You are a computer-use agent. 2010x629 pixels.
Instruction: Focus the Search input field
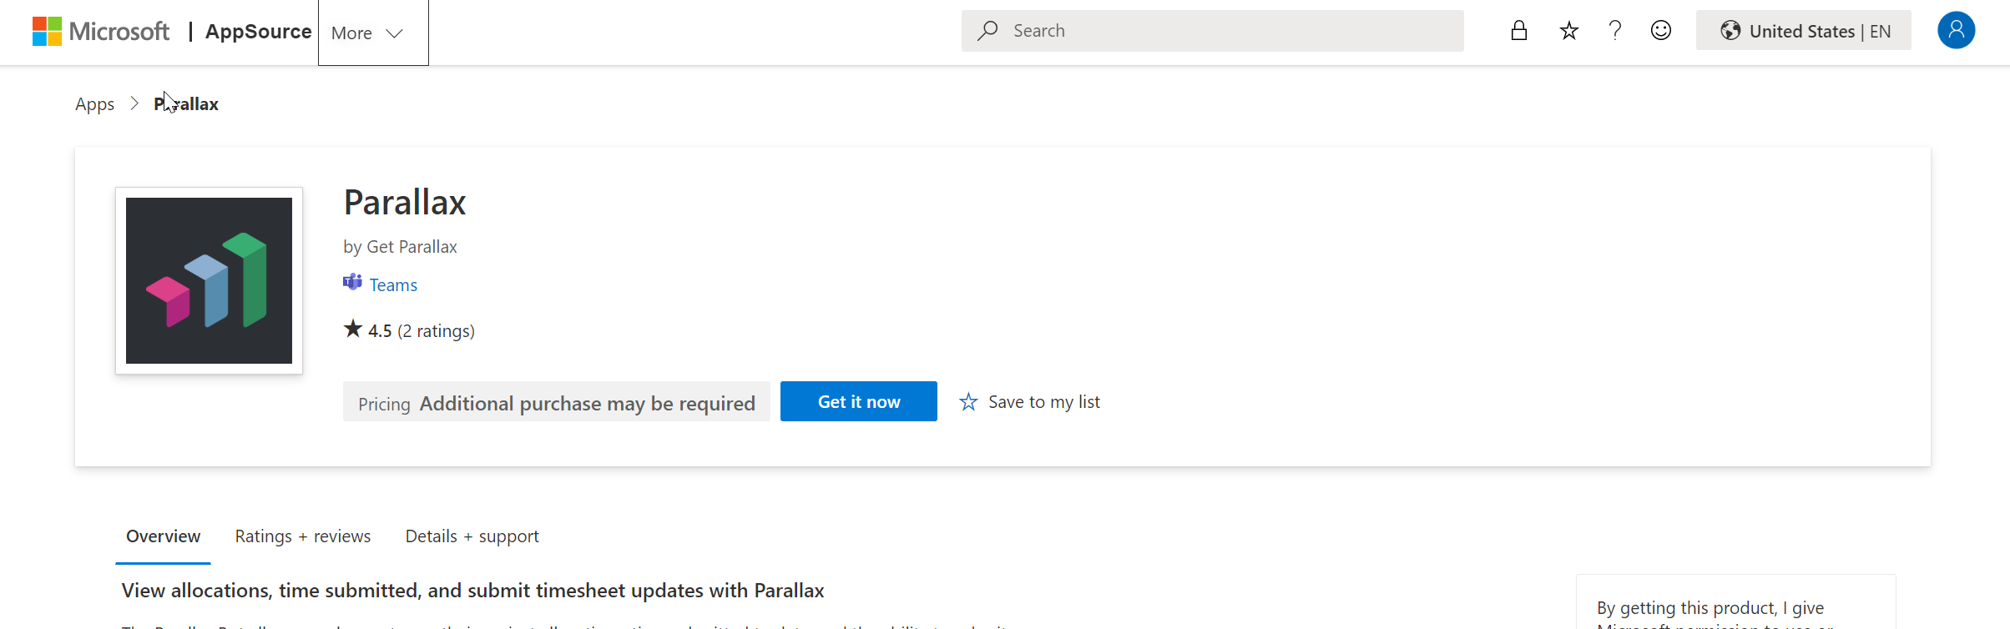coord(1213,31)
